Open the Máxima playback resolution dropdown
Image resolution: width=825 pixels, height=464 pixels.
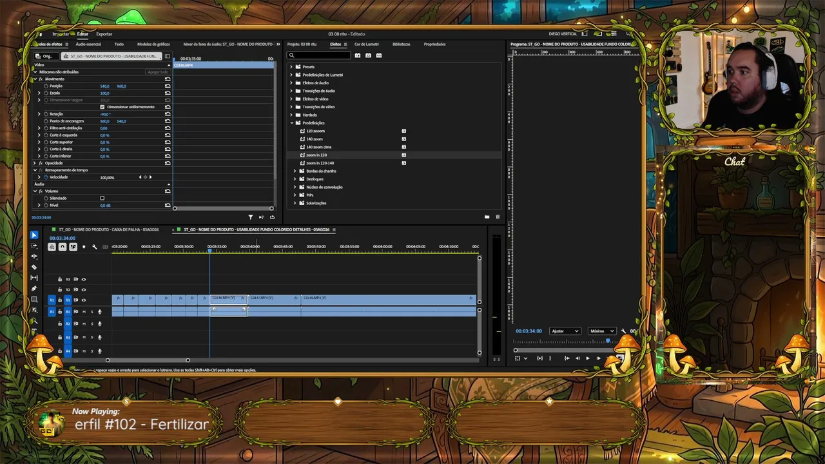click(x=602, y=331)
